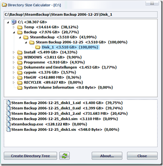Collapse the C:\ root node
Viewport: 163px width, 166px height.
pos(8,22)
